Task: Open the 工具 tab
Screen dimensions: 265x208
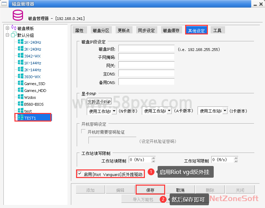Action: (218, 30)
